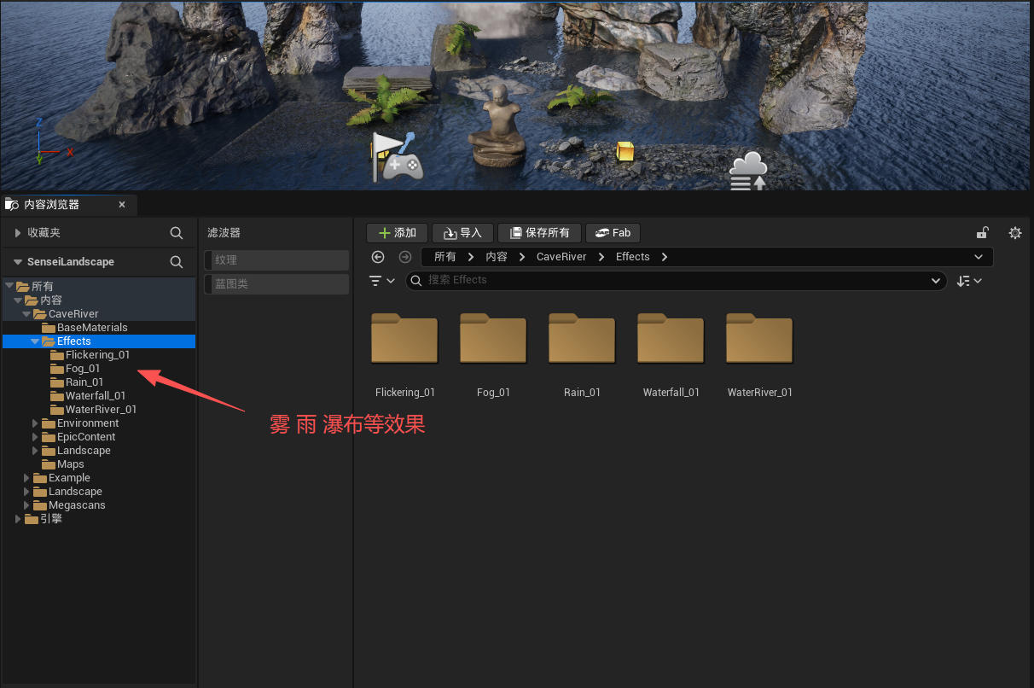This screenshot has width=1034, height=688.
Task: Select Waterfall_01 in the folder tree
Action: [96, 396]
